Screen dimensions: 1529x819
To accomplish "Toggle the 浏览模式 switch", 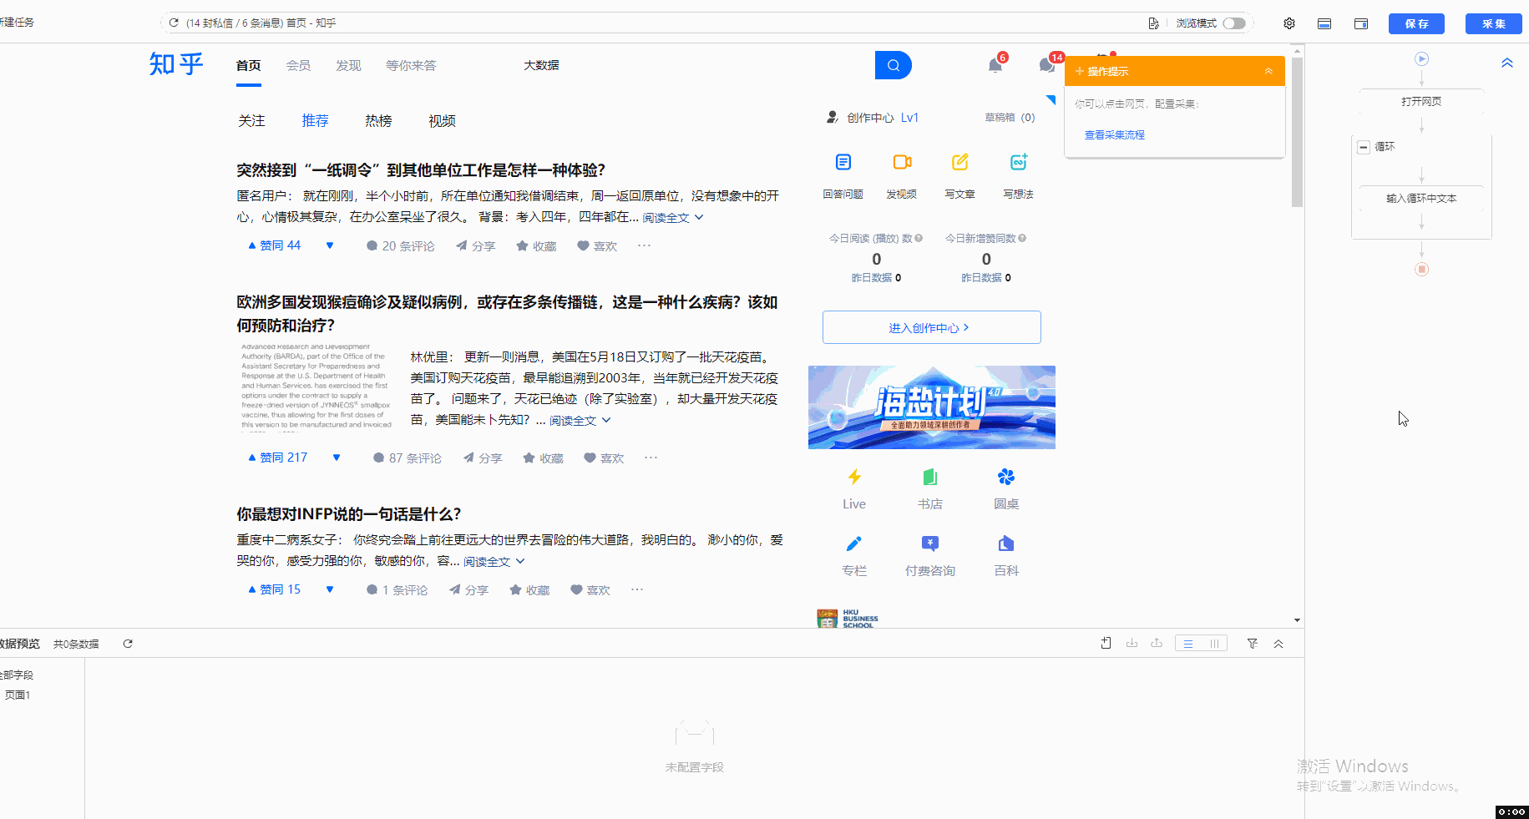I will (1234, 23).
